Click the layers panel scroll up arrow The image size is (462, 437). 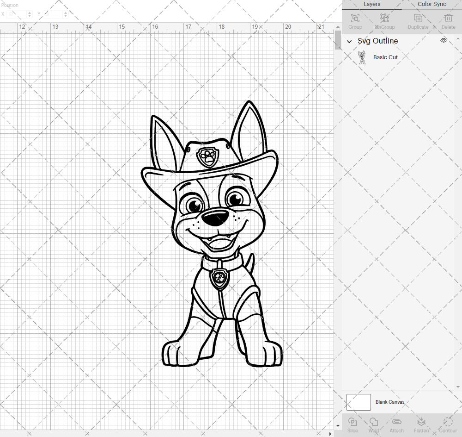[x=457, y=39]
